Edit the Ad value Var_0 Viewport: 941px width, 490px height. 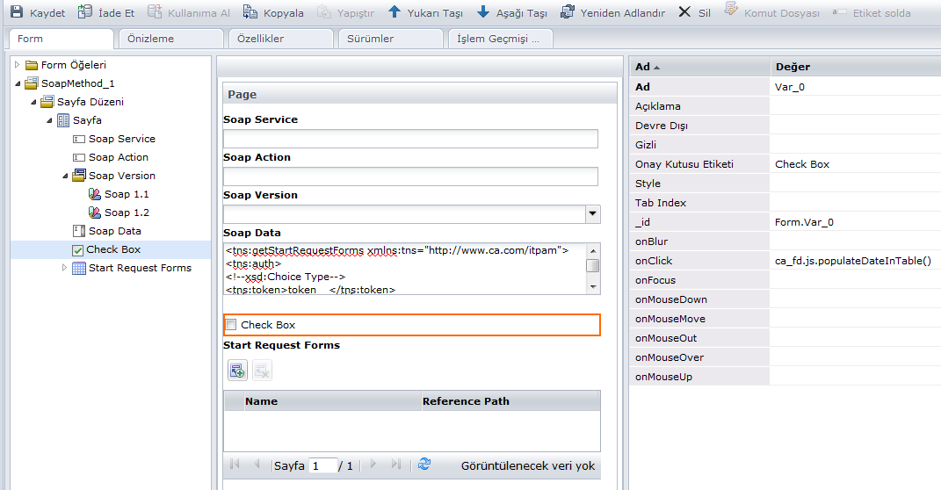tap(855, 87)
